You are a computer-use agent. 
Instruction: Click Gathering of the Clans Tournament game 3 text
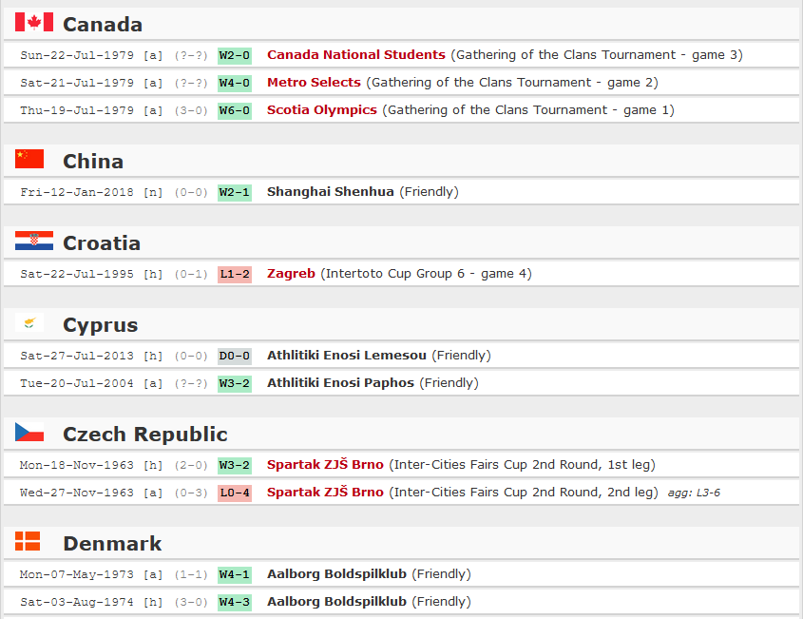597,55
